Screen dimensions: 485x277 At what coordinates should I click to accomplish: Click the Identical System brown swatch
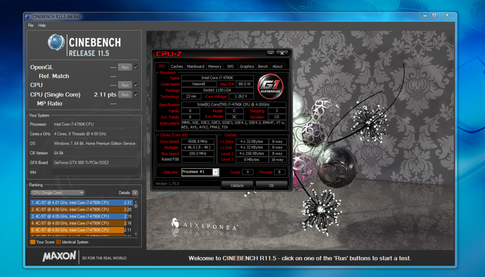click(x=58, y=242)
